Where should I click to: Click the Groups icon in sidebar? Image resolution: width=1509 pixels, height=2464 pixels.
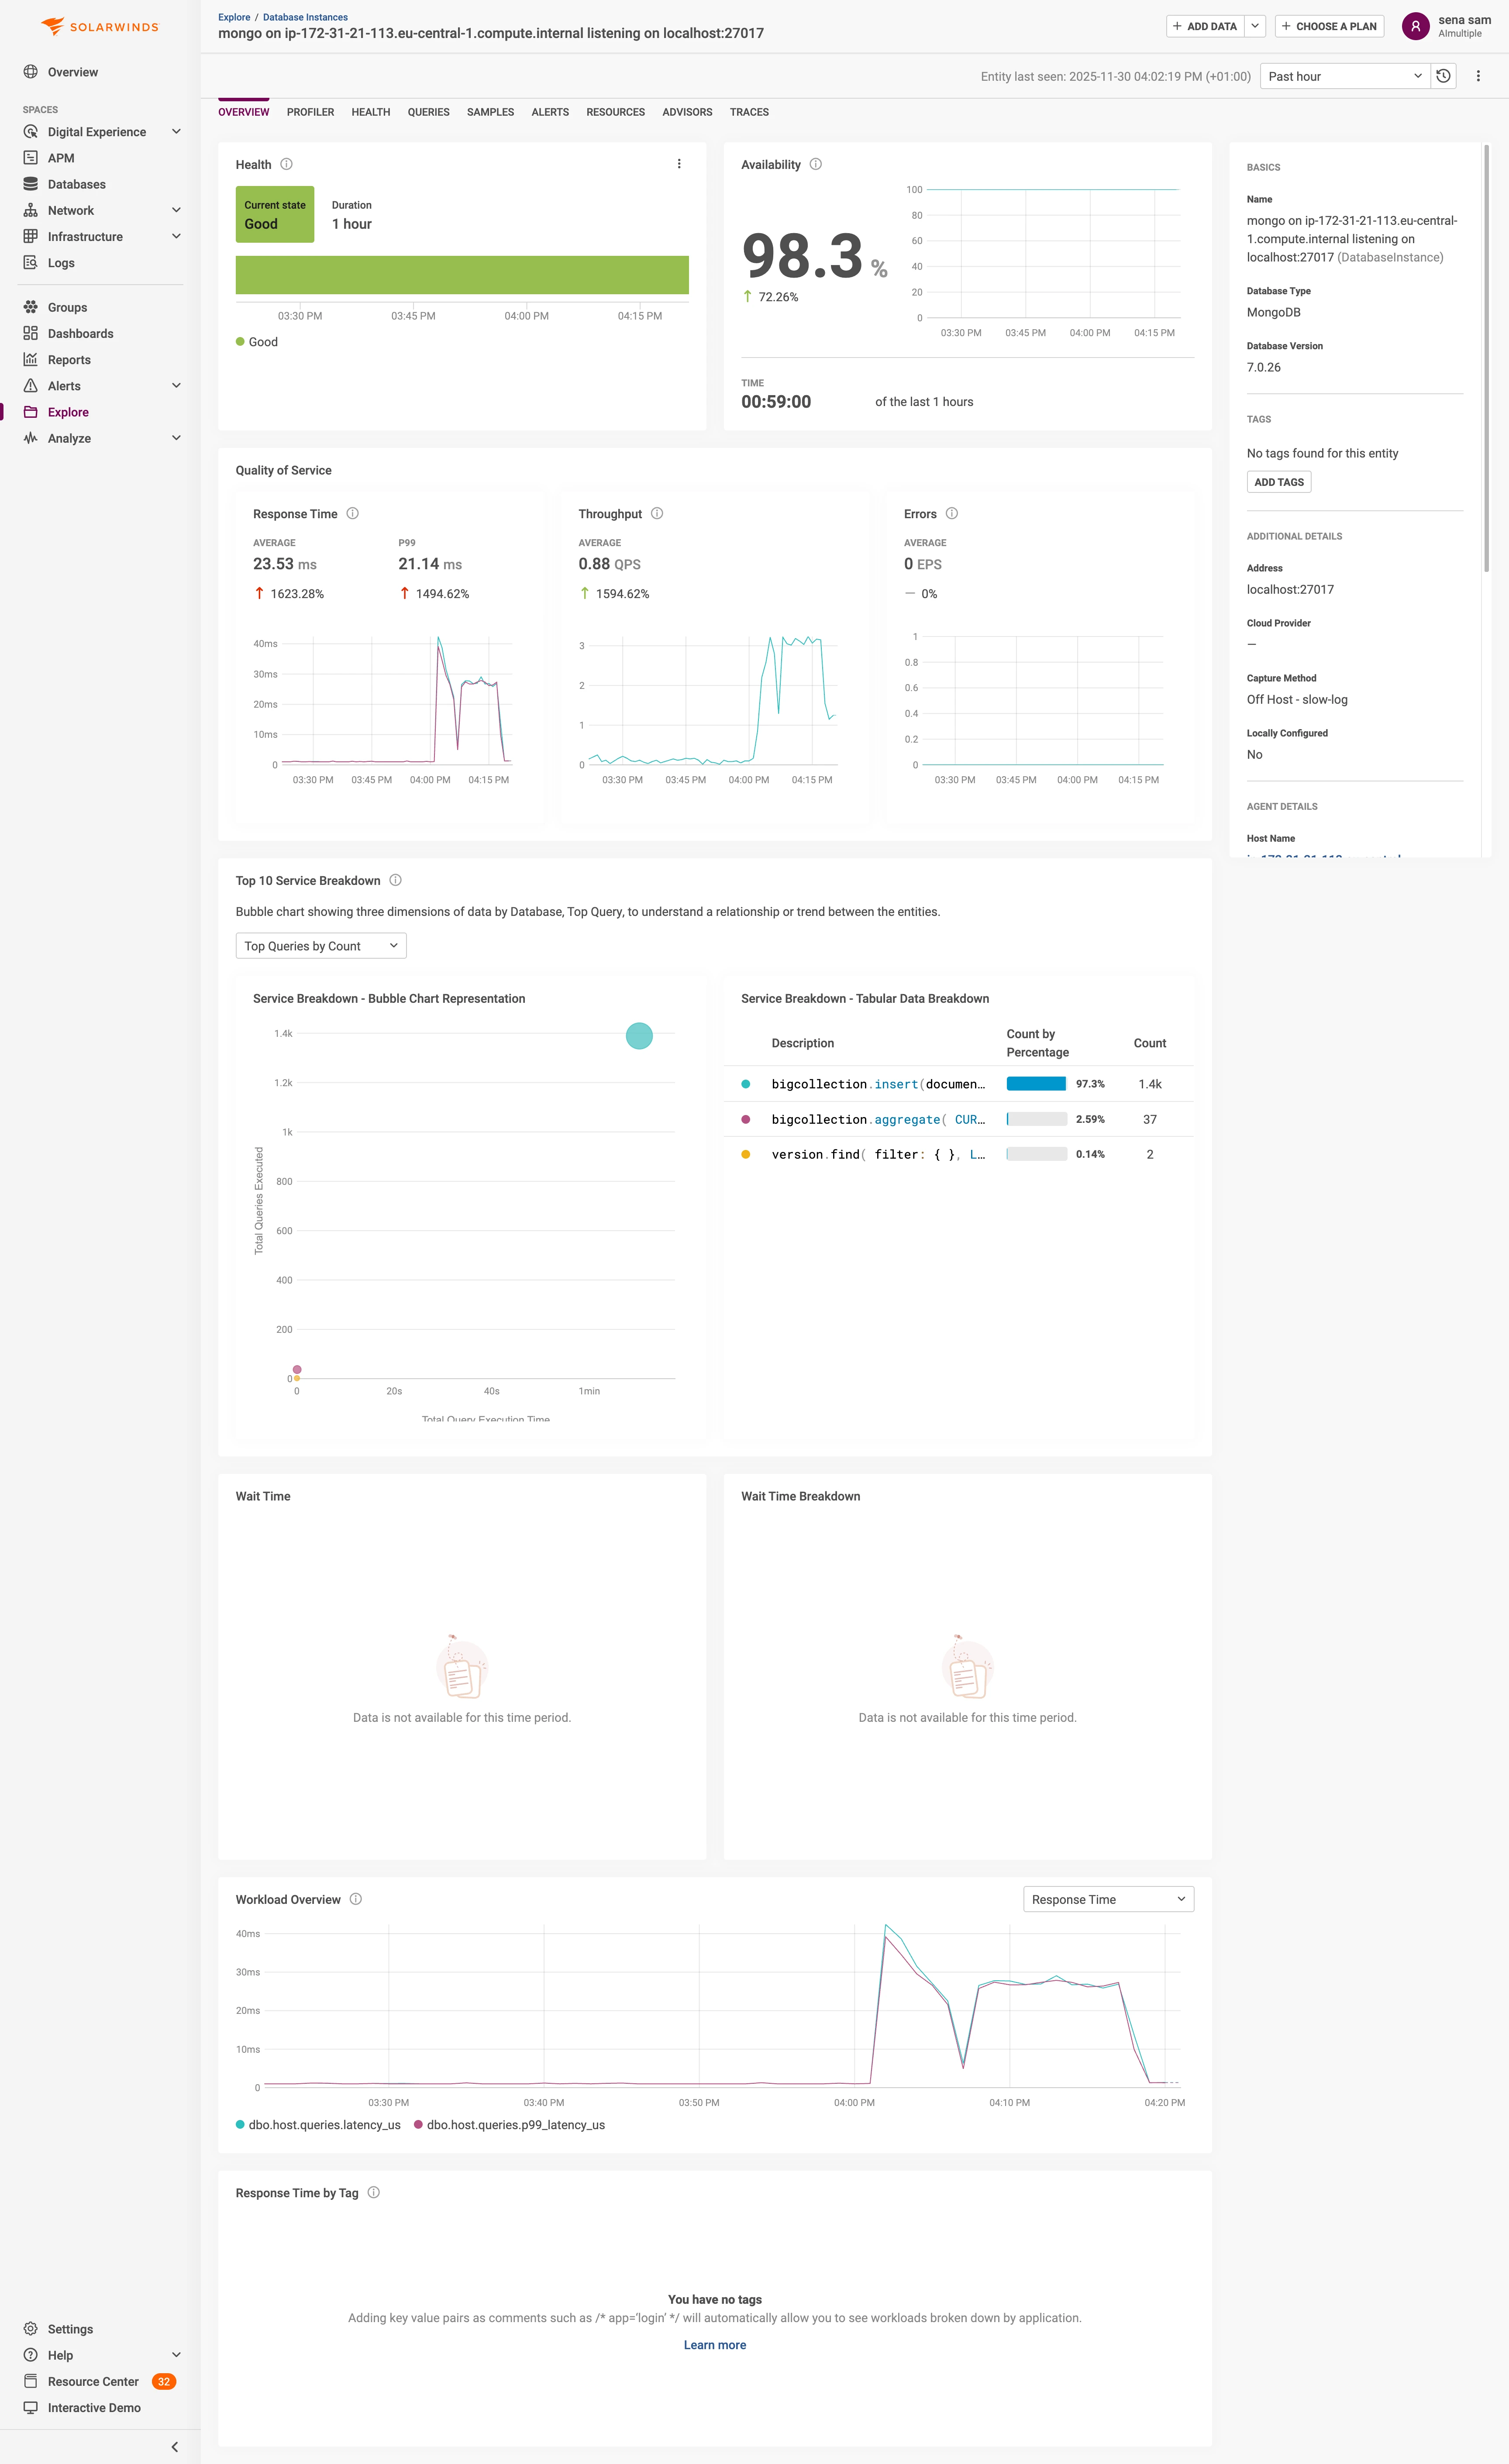coord(31,307)
